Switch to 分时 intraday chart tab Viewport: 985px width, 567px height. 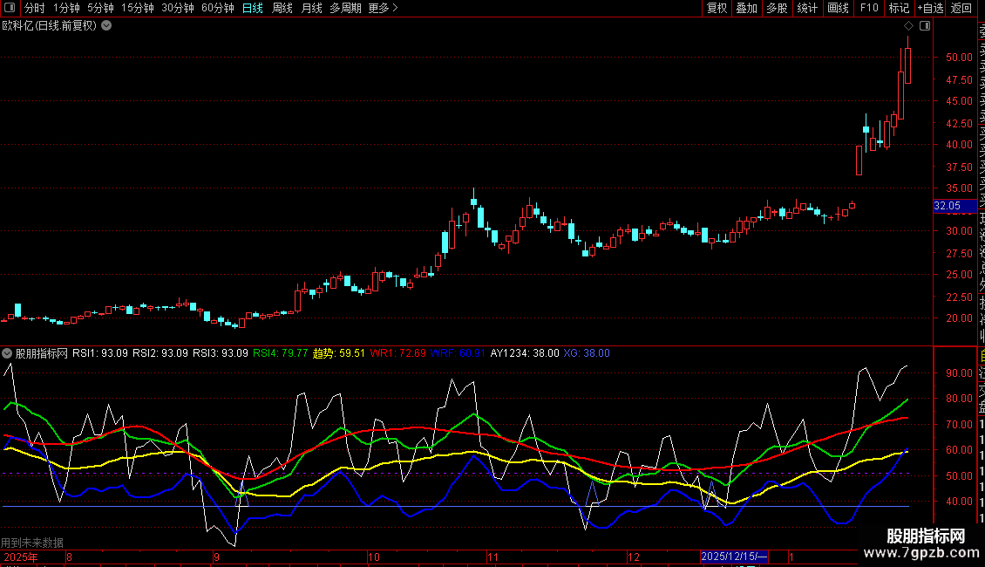pyautogui.click(x=35, y=8)
